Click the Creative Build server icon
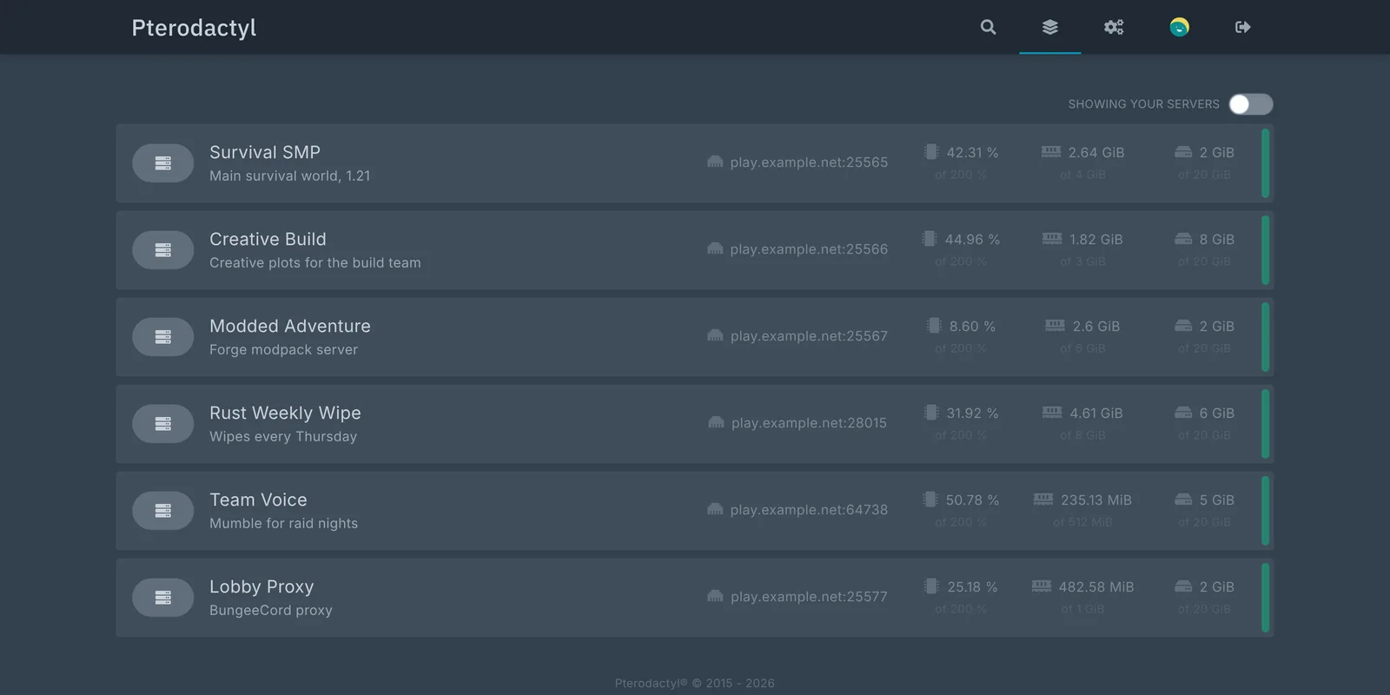 pos(162,250)
